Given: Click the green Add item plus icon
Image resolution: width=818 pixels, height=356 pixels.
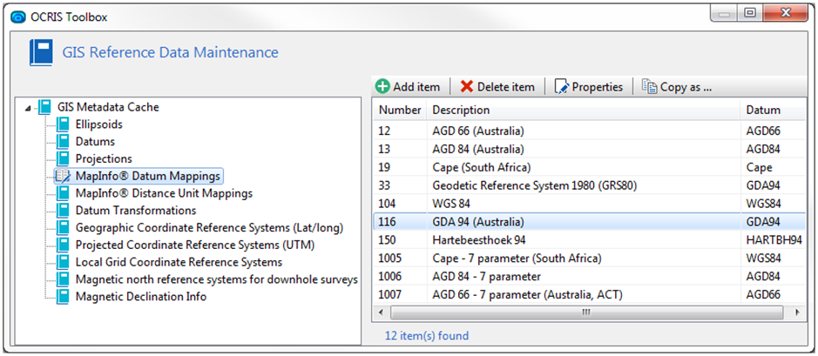Looking at the screenshot, I should 383,87.
